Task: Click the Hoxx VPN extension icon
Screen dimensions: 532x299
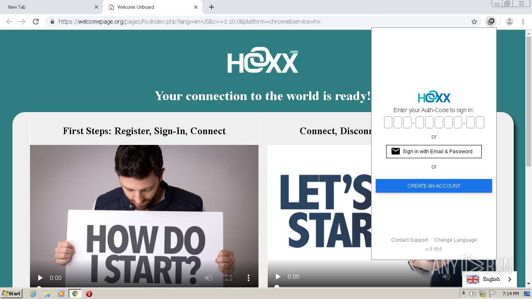Action: 491,22
